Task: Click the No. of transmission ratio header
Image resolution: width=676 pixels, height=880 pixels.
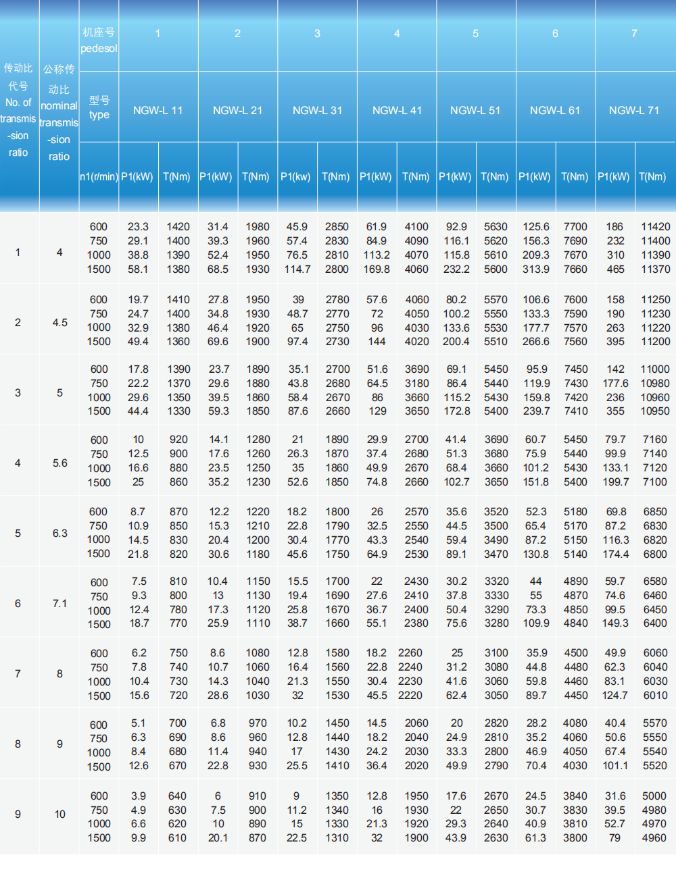Action: point(18,110)
